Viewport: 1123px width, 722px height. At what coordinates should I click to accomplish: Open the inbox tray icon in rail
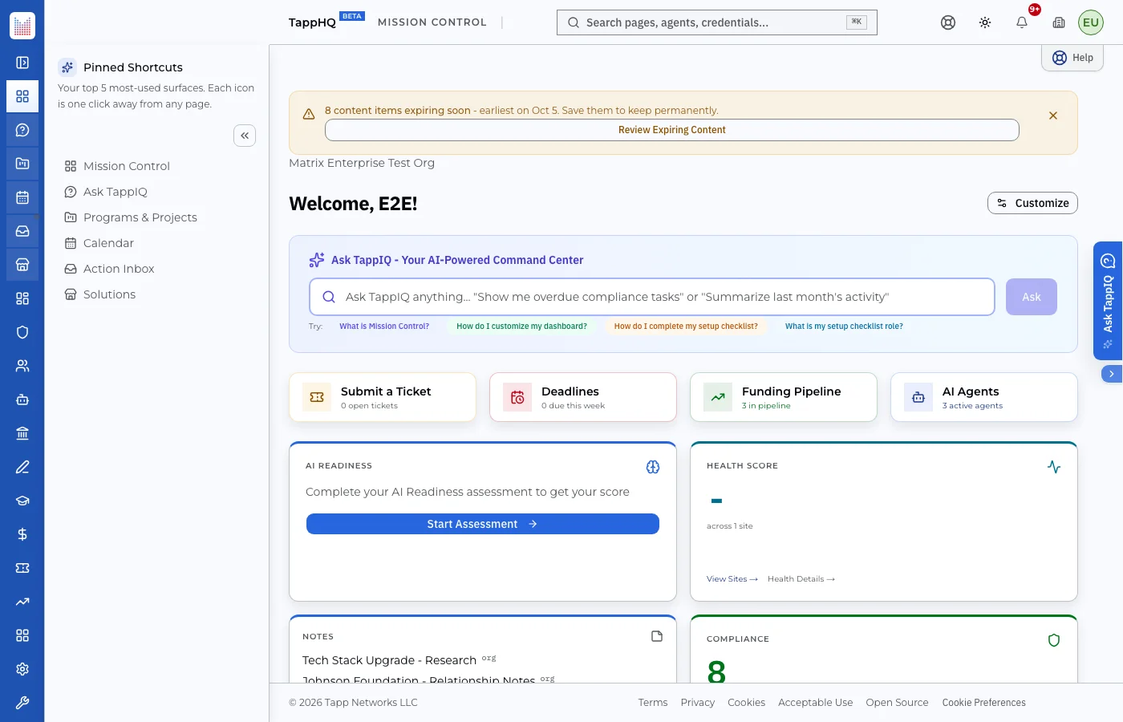pyautogui.click(x=22, y=231)
